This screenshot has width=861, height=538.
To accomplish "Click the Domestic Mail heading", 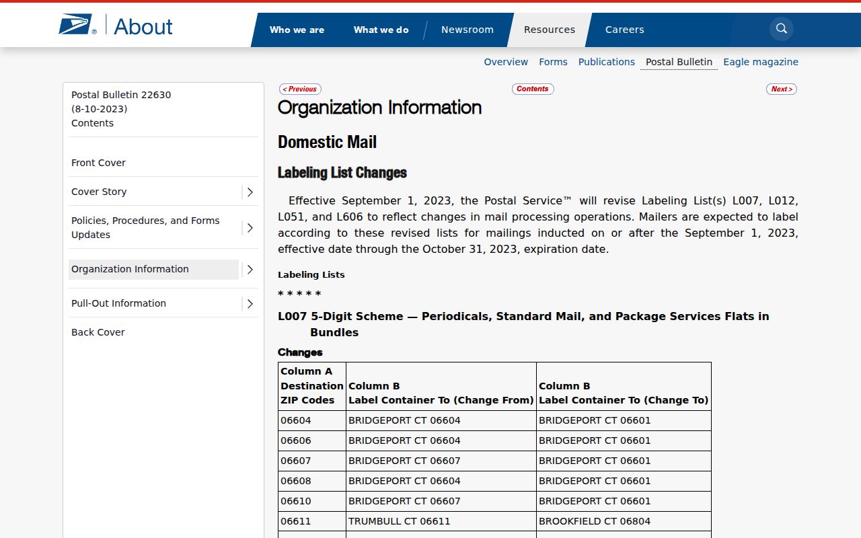I will point(327,143).
